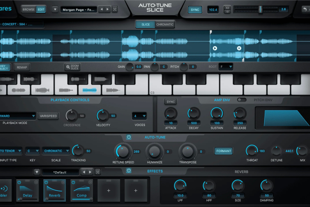Click the highlighted blue slice on the keyboard
The image size is (310, 207).
click(x=90, y=90)
